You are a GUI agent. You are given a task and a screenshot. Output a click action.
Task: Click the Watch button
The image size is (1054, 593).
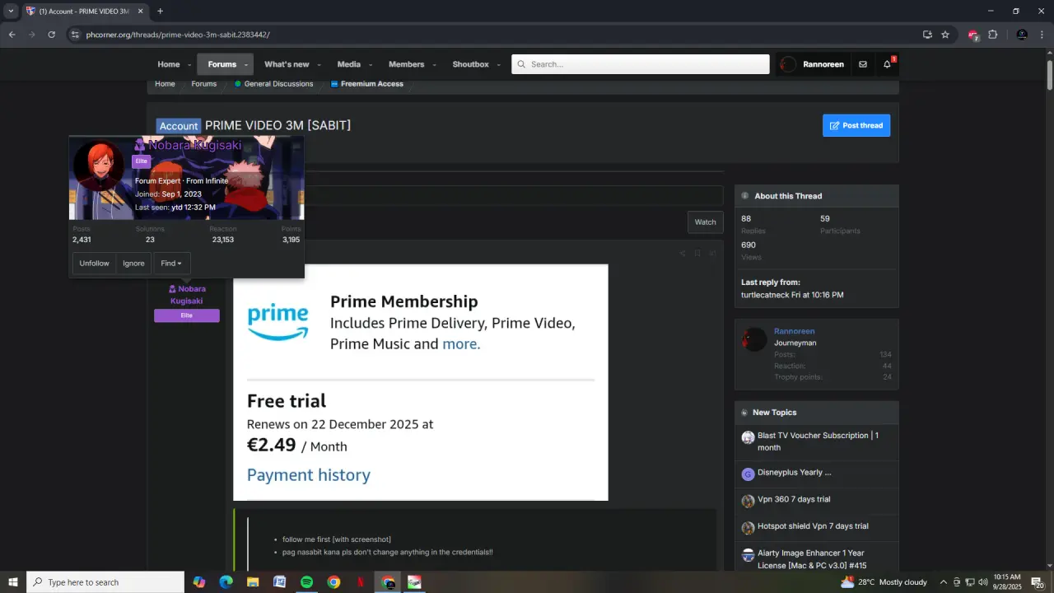706,222
